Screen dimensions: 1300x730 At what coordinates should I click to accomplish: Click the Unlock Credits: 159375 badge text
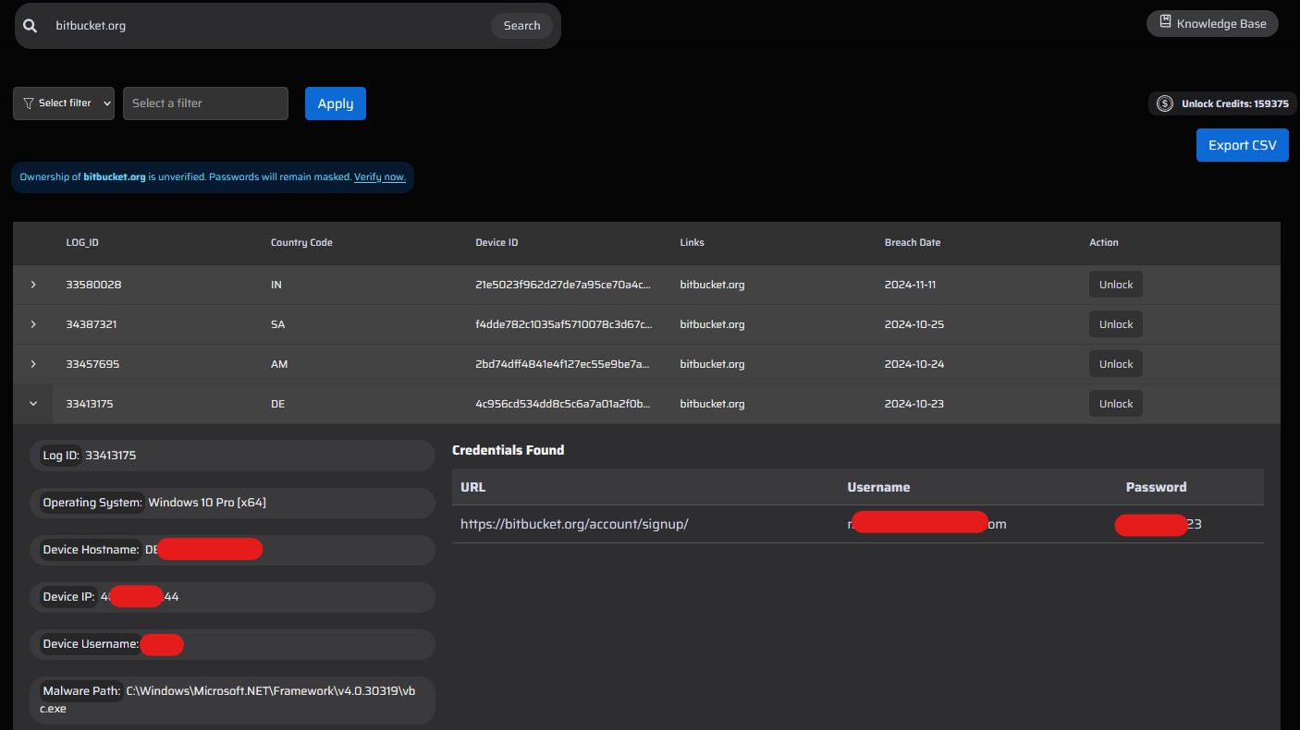(x=1234, y=104)
